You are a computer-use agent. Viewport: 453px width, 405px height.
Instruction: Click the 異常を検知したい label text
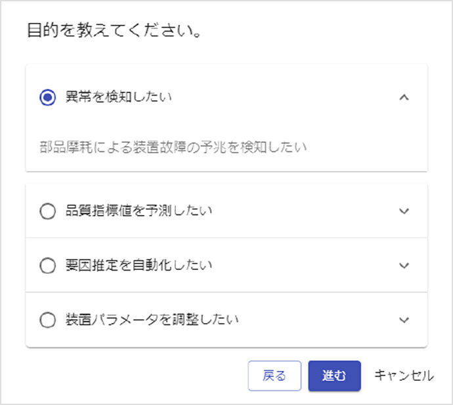click(x=119, y=98)
